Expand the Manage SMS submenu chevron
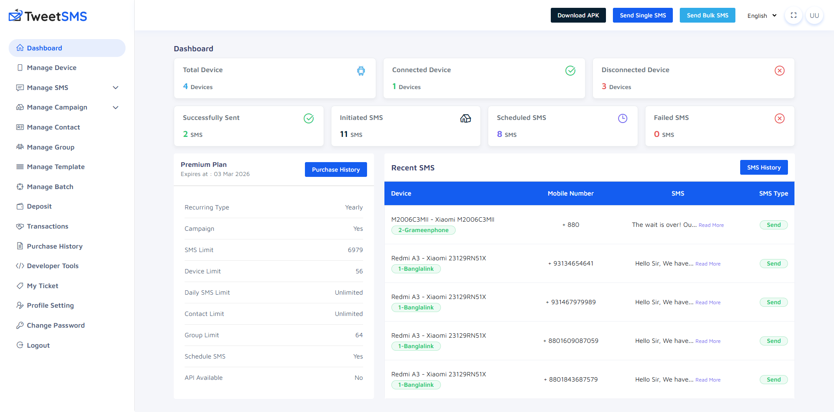834x412 pixels. tap(116, 88)
